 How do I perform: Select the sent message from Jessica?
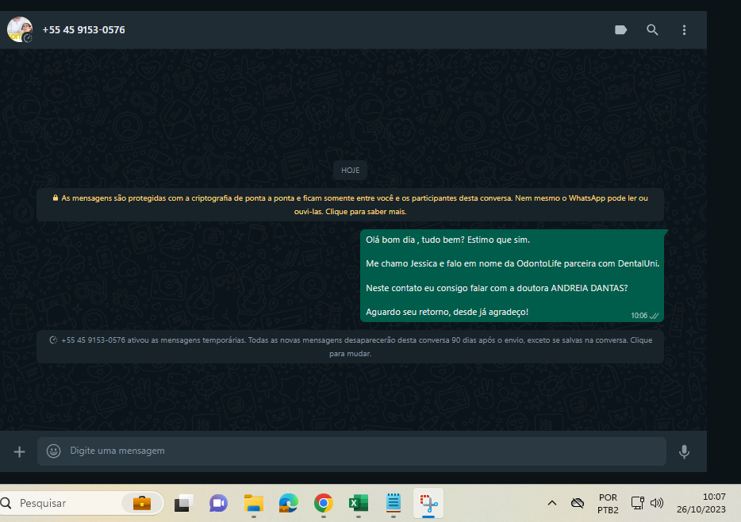tap(512, 275)
